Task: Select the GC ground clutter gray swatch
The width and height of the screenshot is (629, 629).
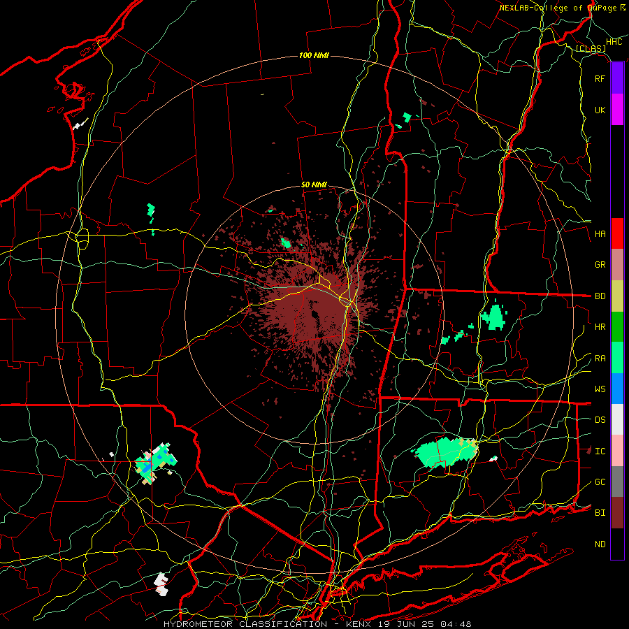Action: (x=617, y=482)
